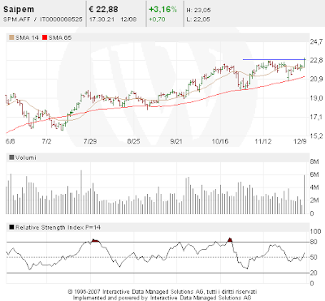Click the SPM.AFF ticker code

click(17, 19)
